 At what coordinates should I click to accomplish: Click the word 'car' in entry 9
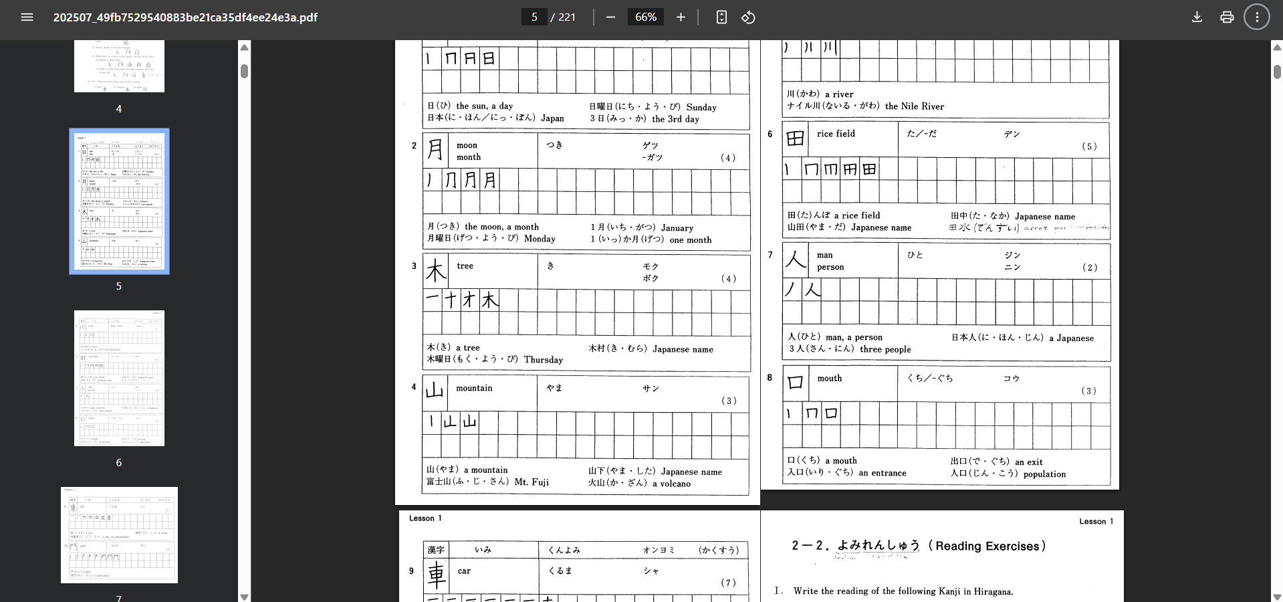pyautogui.click(x=464, y=571)
